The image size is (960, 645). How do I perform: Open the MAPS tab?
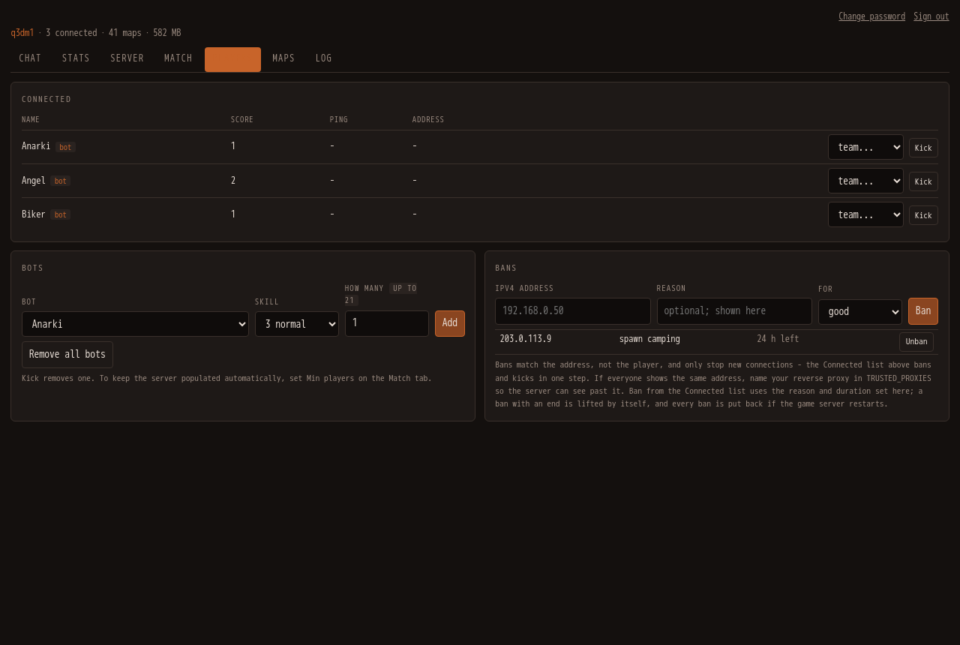tap(283, 58)
